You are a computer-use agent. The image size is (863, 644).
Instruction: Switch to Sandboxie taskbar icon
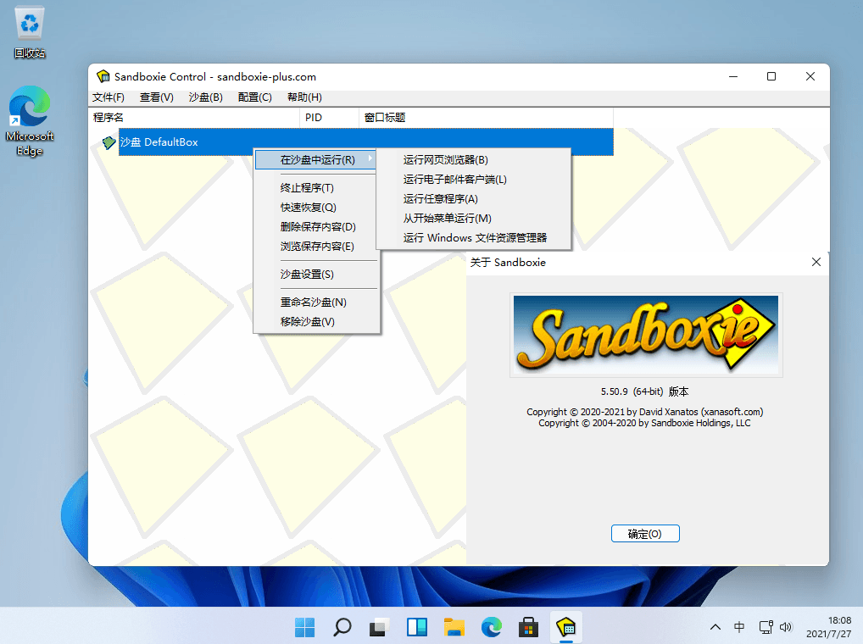[565, 627]
